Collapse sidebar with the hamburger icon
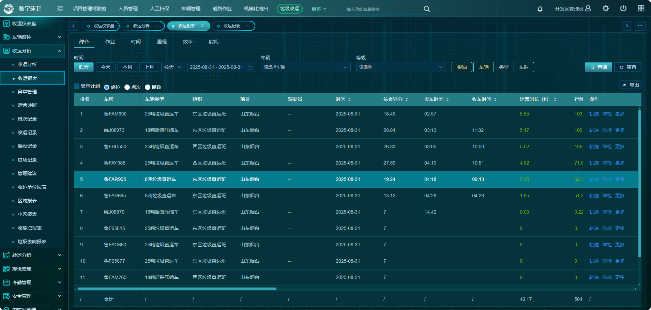The image size is (651, 310). point(60,9)
